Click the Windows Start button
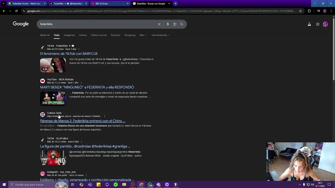This screenshot has width=335, height=188. (x=4, y=185)
